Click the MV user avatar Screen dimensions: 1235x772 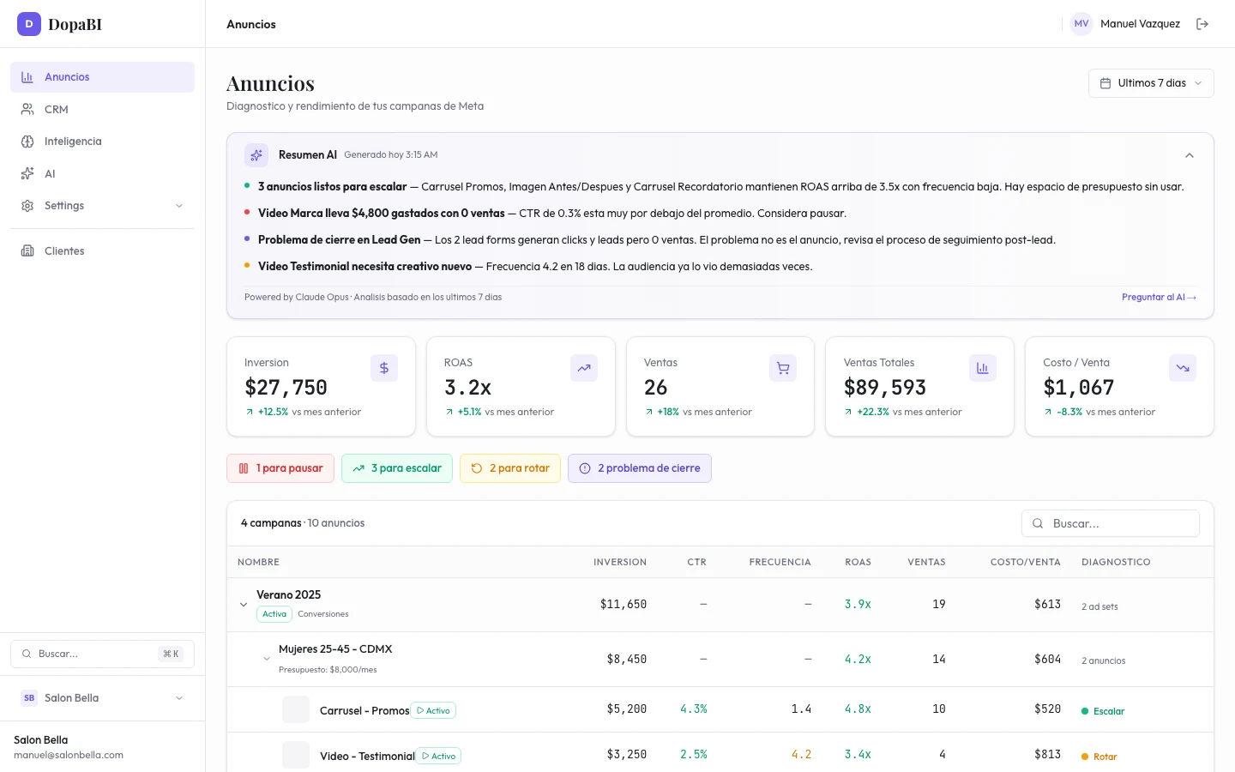[1081, 24]
